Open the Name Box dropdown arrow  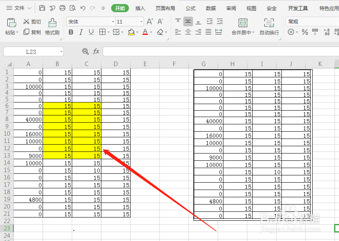click(x=61, y=51)
